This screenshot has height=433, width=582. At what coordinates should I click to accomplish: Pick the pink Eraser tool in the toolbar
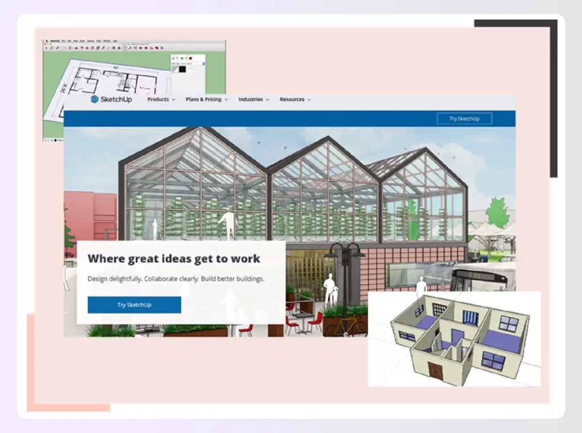tap(52, 48)
